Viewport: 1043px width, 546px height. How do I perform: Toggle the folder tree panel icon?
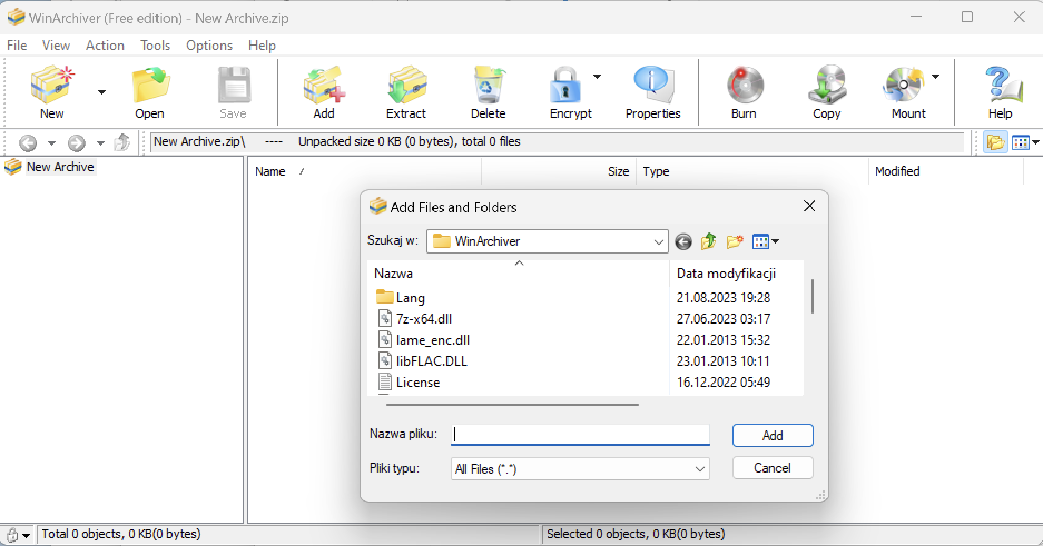[996, 142]
